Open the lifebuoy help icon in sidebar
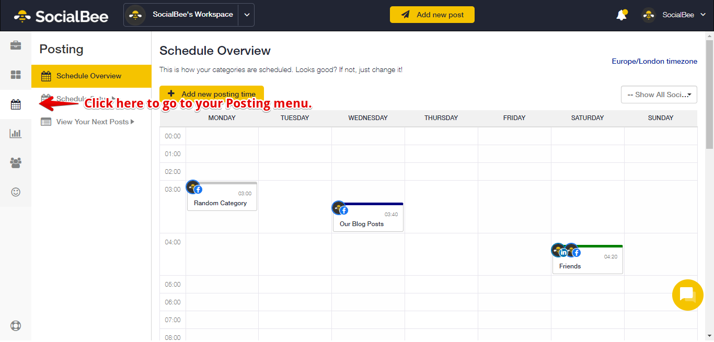The height and width of the screenshot is (342, 714). 16,326
